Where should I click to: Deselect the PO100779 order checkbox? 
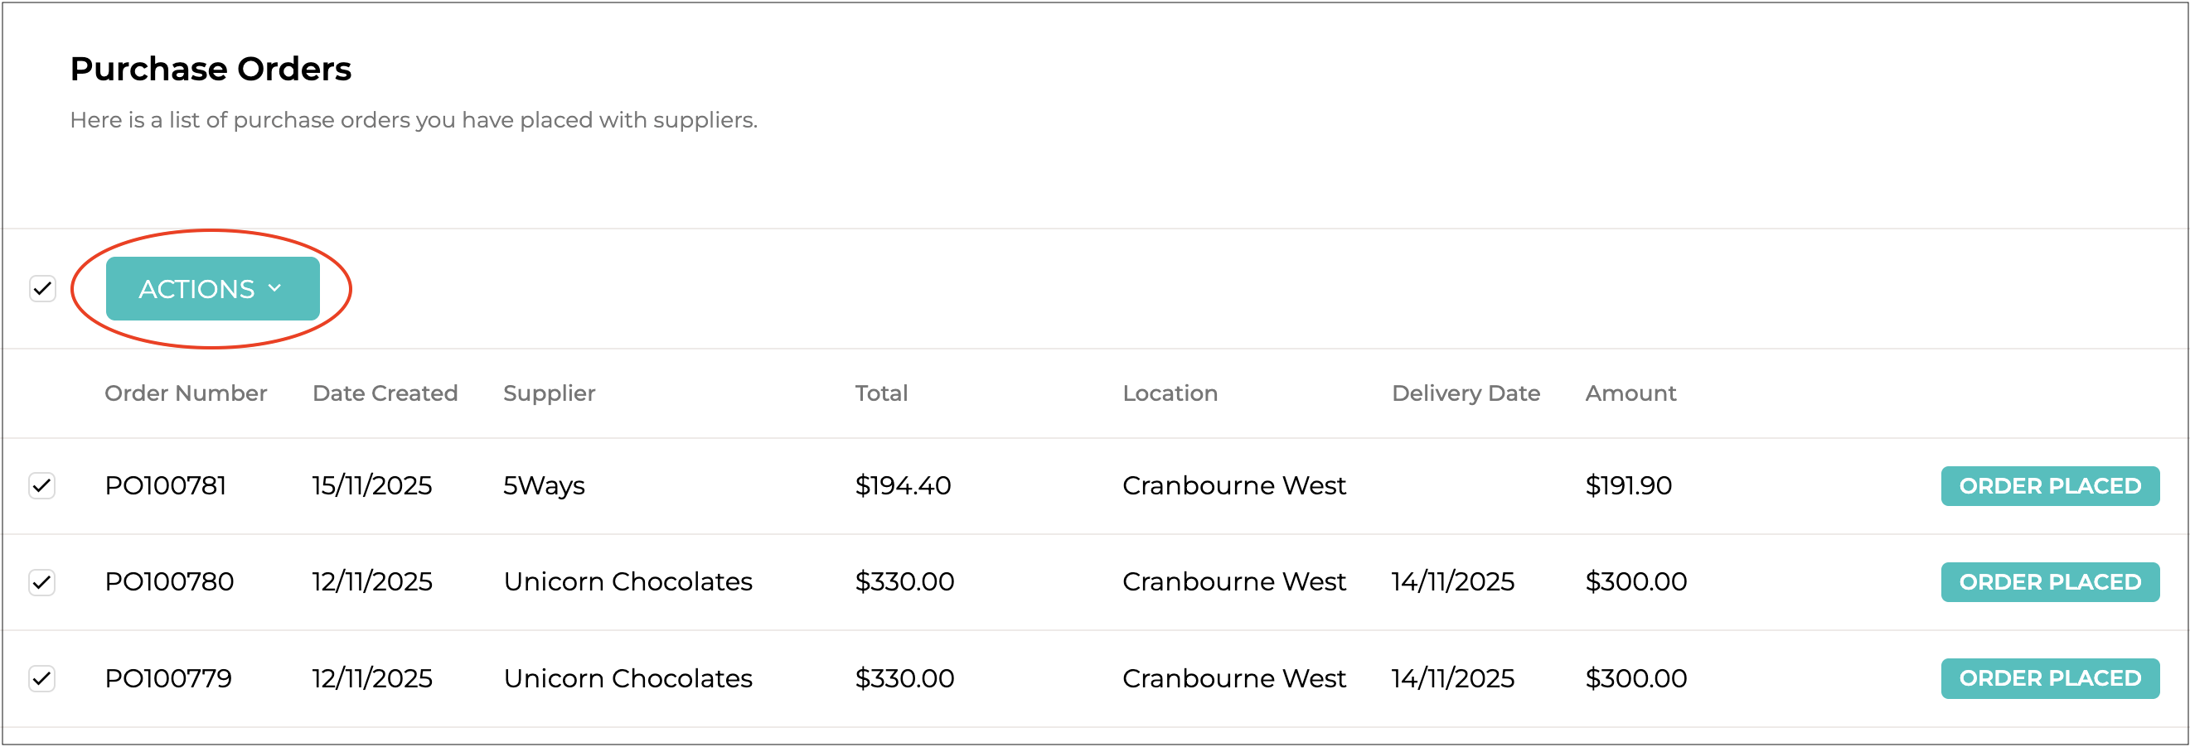(42, 678)
